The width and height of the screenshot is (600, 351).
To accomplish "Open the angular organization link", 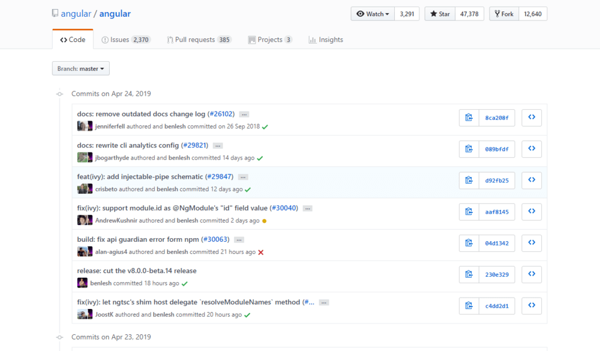I will tap(76, 14).
